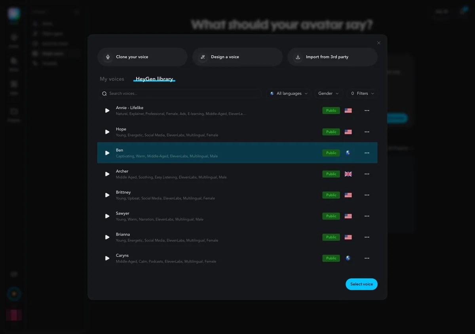Viewport: 475px width, 334px height.
Task: Play the Archer voice preview
Action: (x=107, y=174)
